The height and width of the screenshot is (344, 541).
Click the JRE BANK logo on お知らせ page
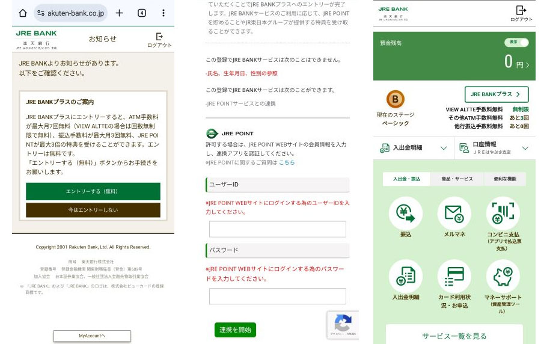[x=36, y=39]
